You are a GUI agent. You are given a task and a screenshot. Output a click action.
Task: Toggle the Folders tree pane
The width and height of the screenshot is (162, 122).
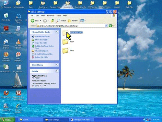73,20
